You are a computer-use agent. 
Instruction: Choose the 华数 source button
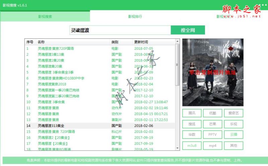coord(192,135)
